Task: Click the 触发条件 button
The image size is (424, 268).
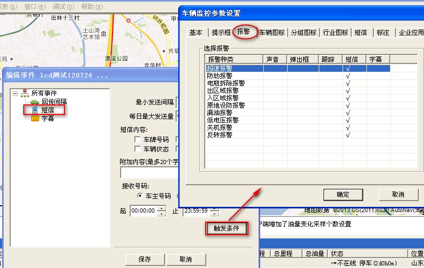Action: [x=226, y=228]
